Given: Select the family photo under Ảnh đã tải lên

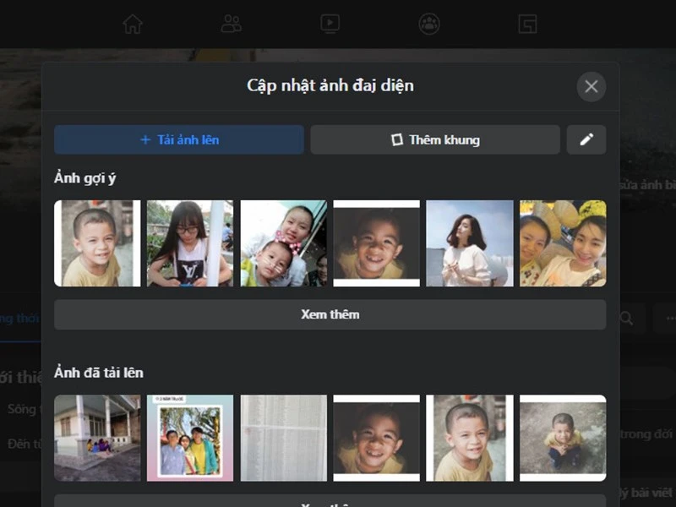Looking at the screenshot, I should click(x=189, y=438).
